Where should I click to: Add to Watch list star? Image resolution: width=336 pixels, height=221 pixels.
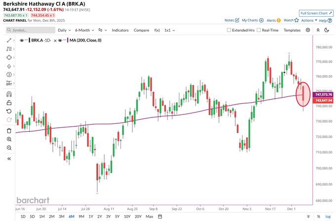(296, 20)
